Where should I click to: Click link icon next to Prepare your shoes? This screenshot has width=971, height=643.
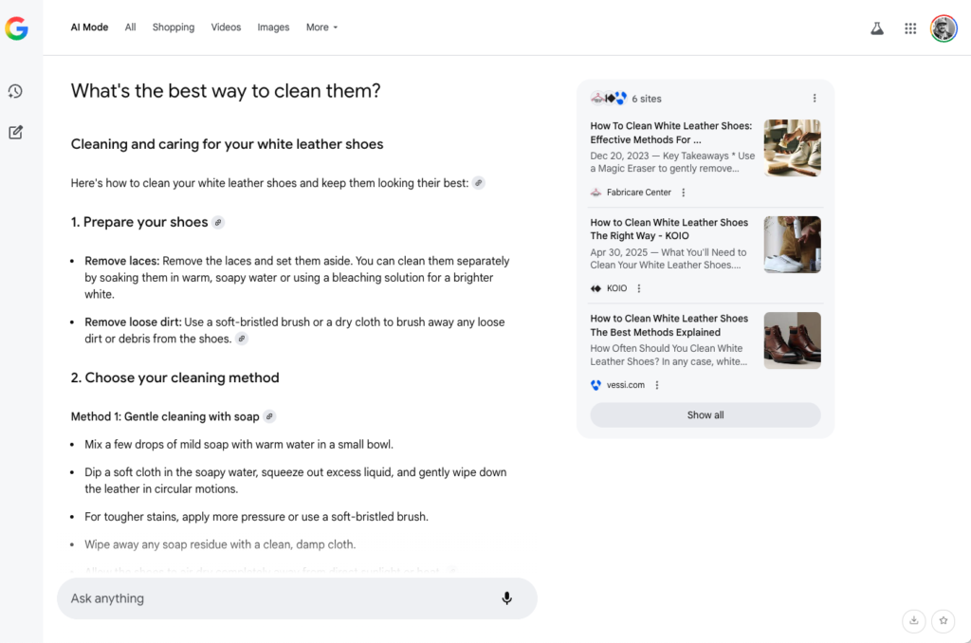tap(218, 222)
